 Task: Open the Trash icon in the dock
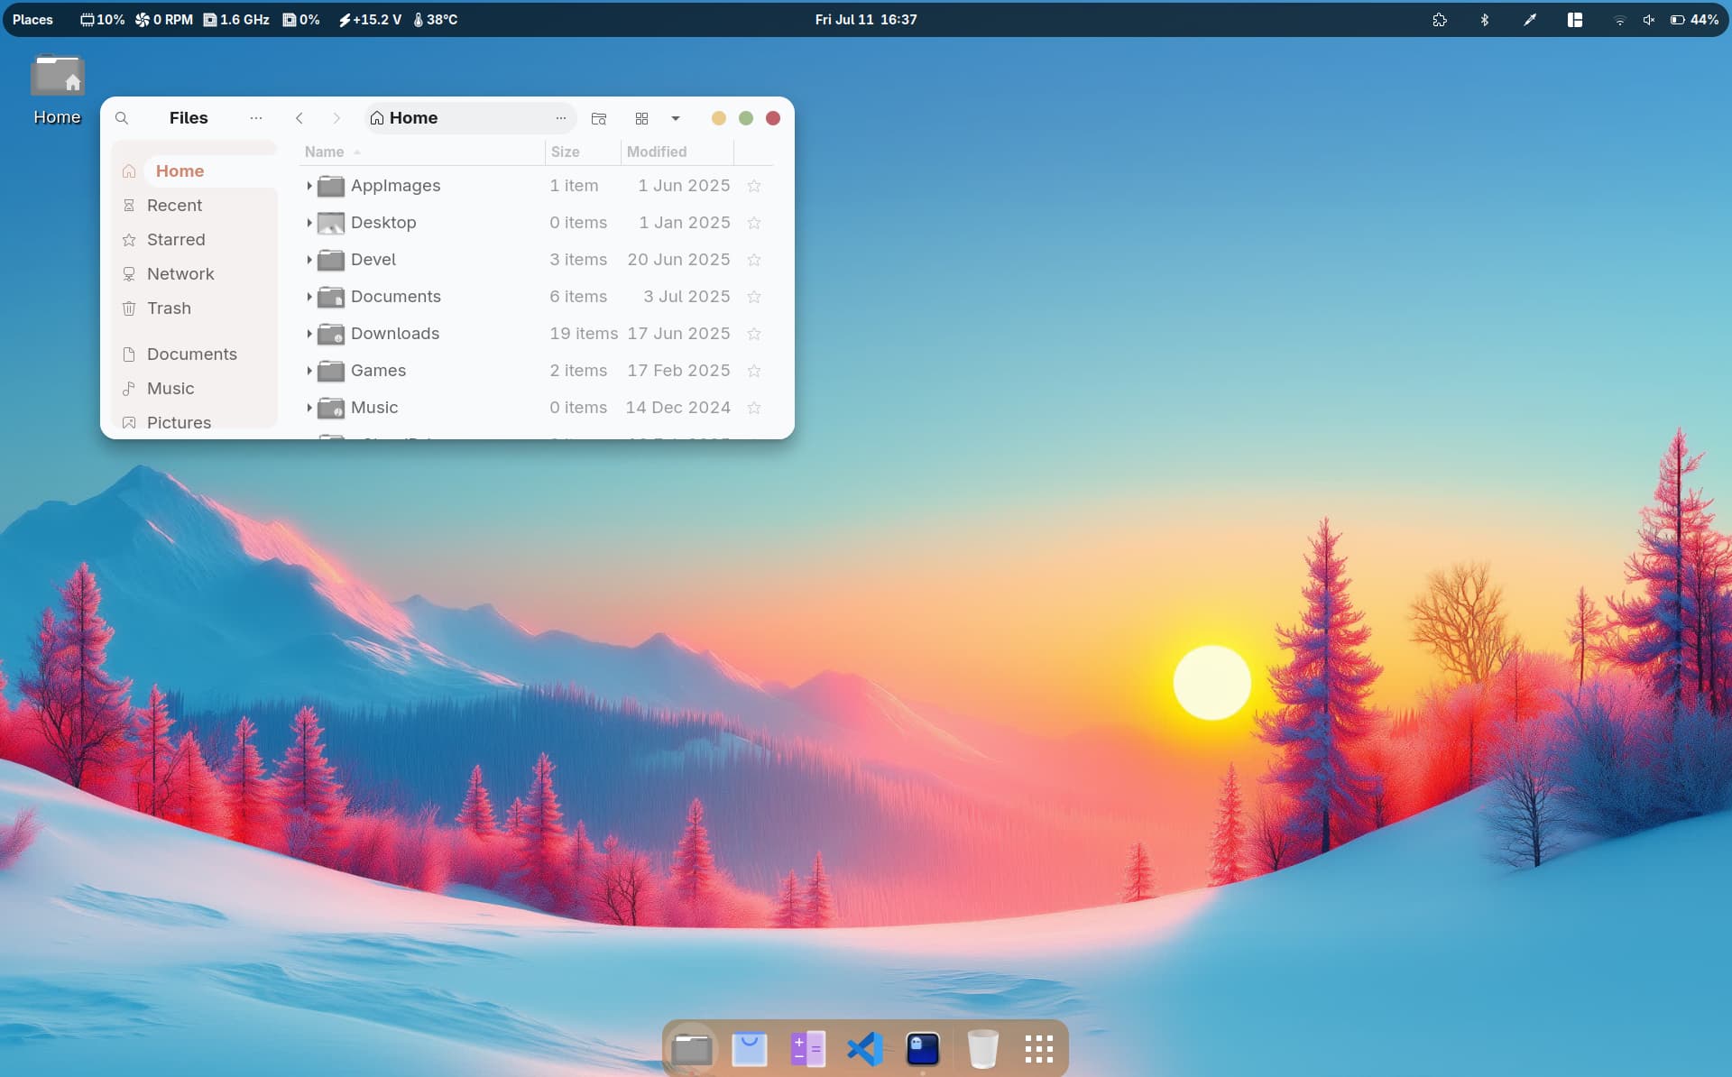coord(982,1049)
